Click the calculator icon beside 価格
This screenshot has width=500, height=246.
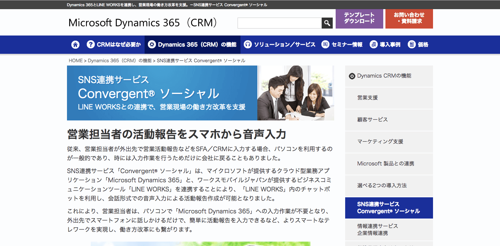coord(412,45)
